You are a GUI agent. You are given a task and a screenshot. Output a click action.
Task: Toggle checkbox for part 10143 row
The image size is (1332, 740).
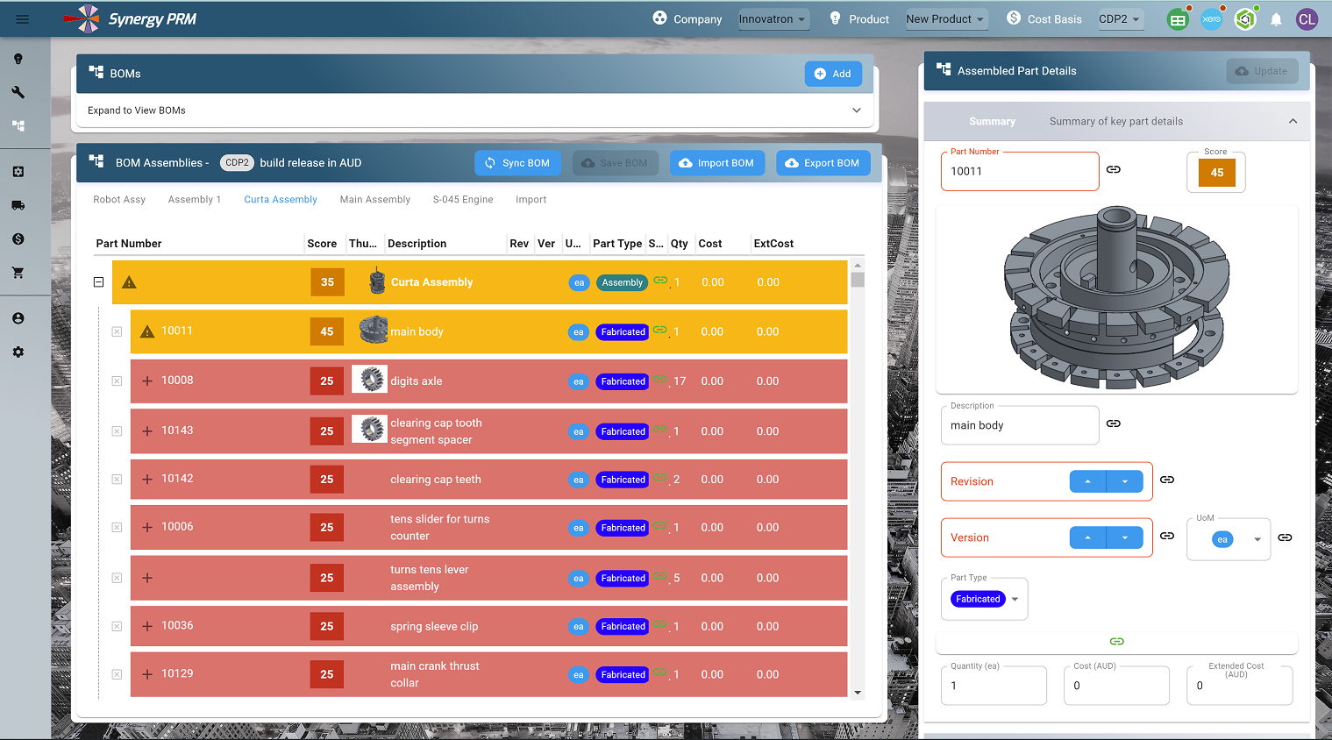(x=117, y=431)
